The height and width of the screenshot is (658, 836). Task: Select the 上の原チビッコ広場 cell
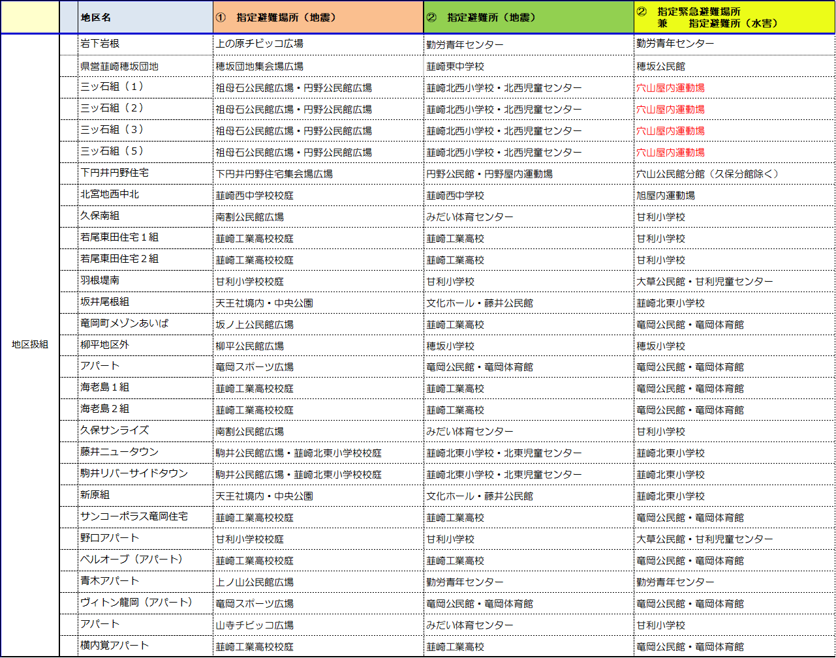click(x=318, y=44)
